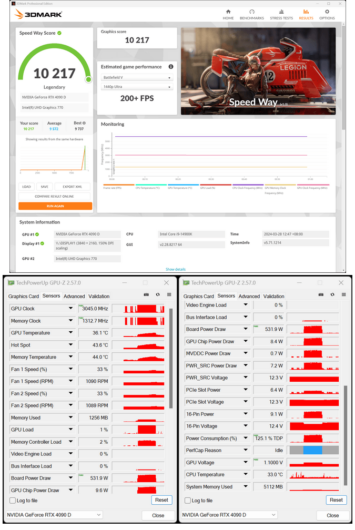
Task: Switch to Graphics Card tab in right GPU-Z
Action: point(198,296)
